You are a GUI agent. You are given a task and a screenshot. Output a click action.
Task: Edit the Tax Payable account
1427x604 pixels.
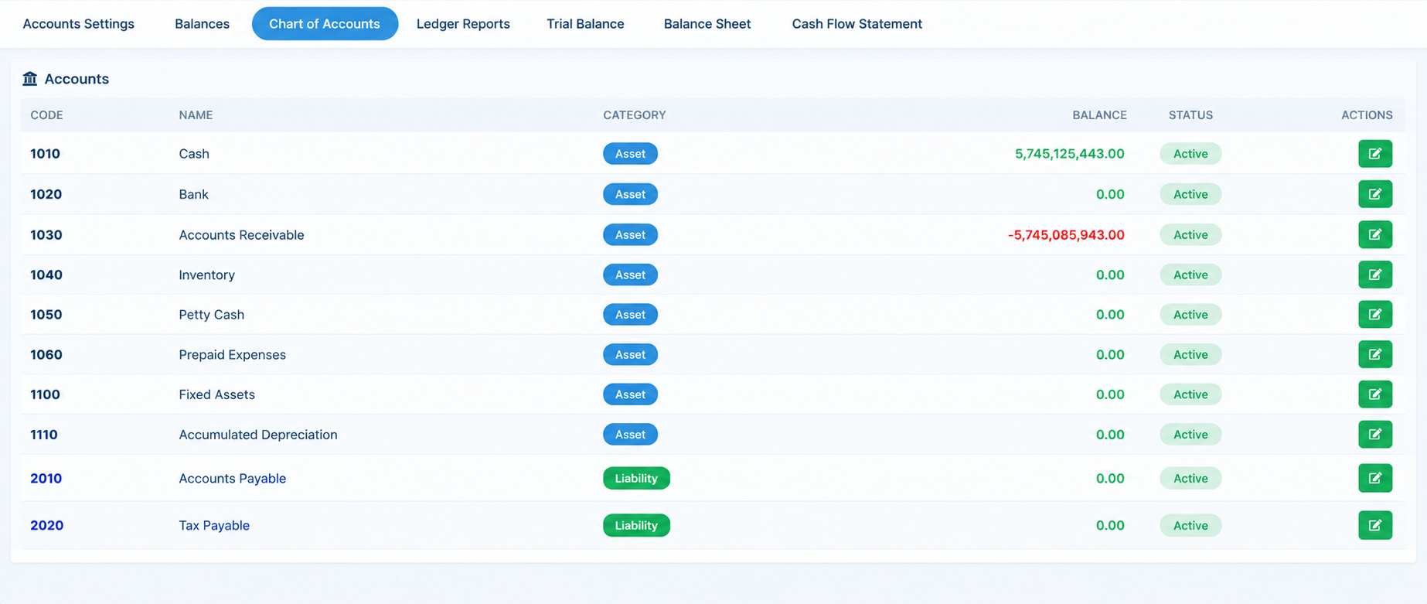coord(1375,525)
